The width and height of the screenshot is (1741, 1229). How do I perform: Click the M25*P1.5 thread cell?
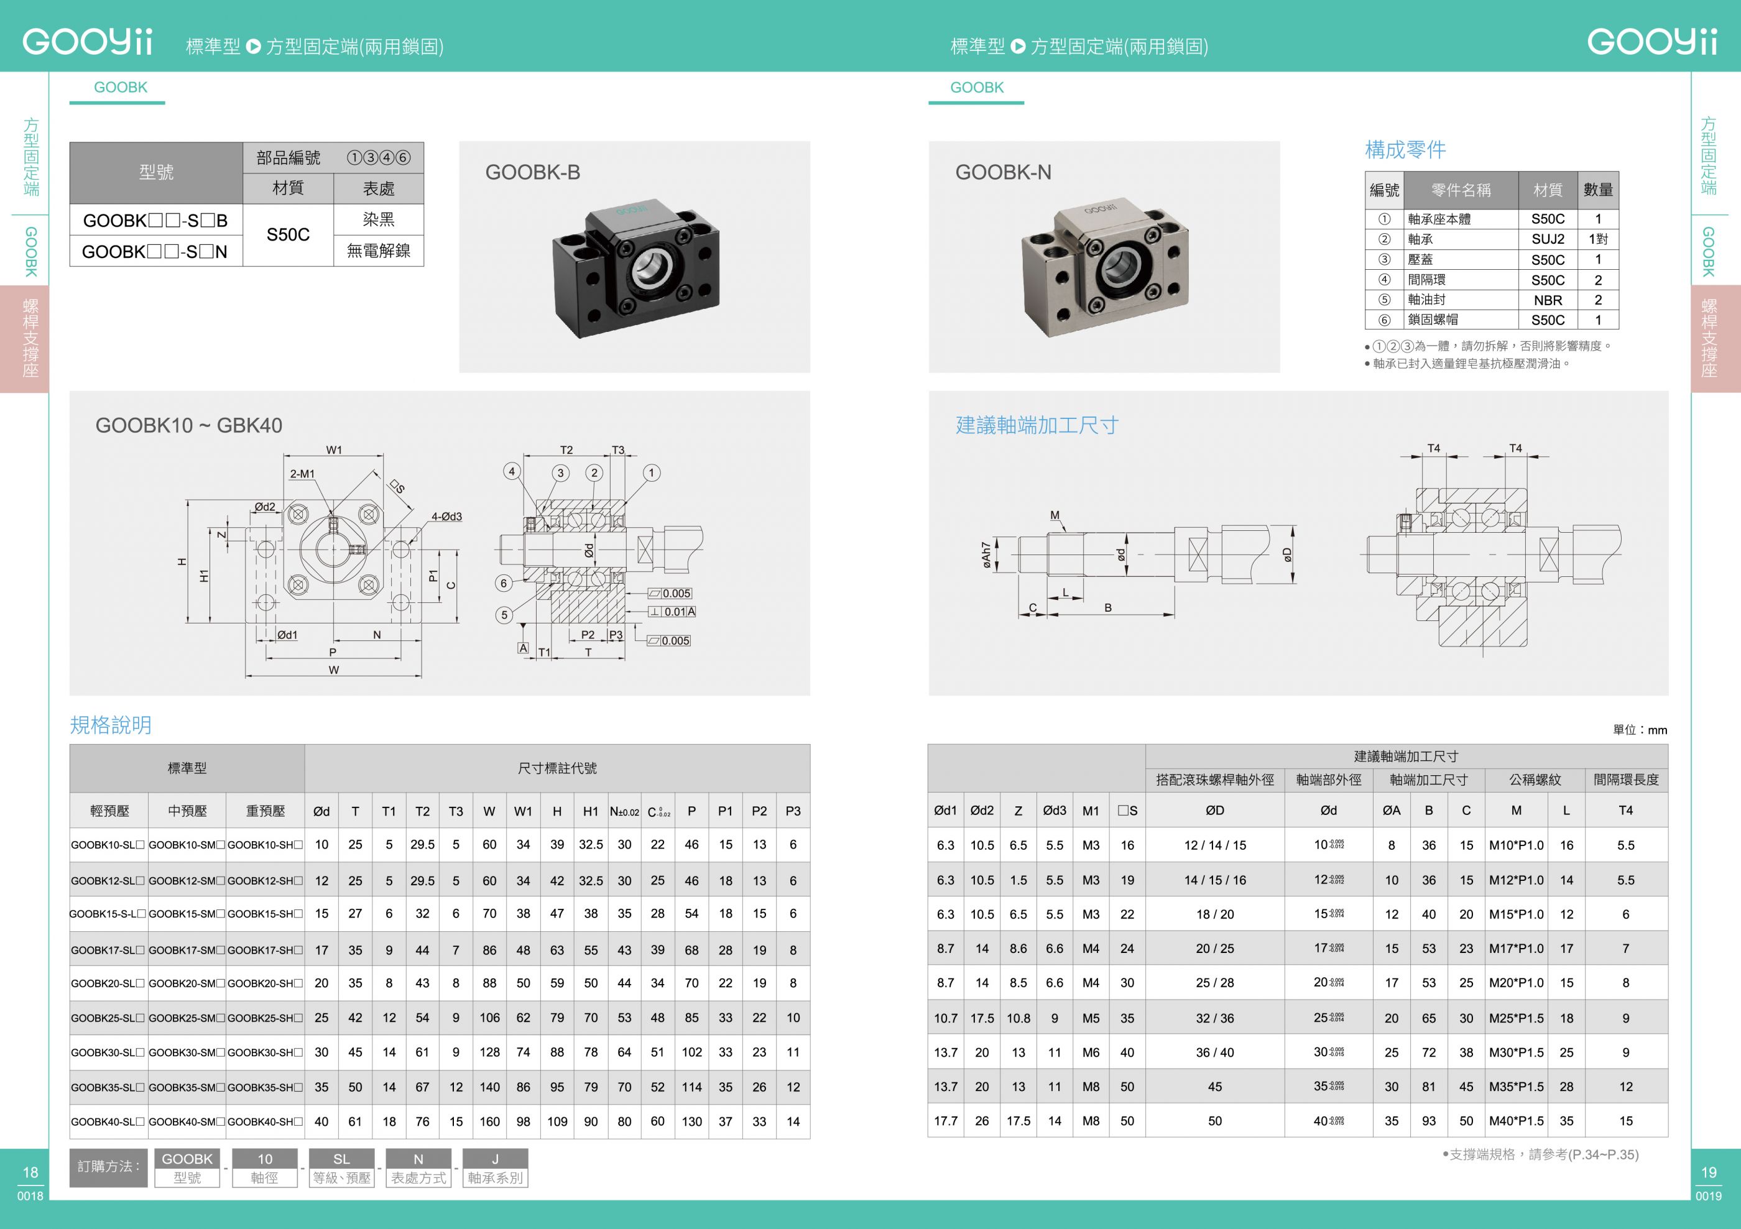click(1516, 1018)
